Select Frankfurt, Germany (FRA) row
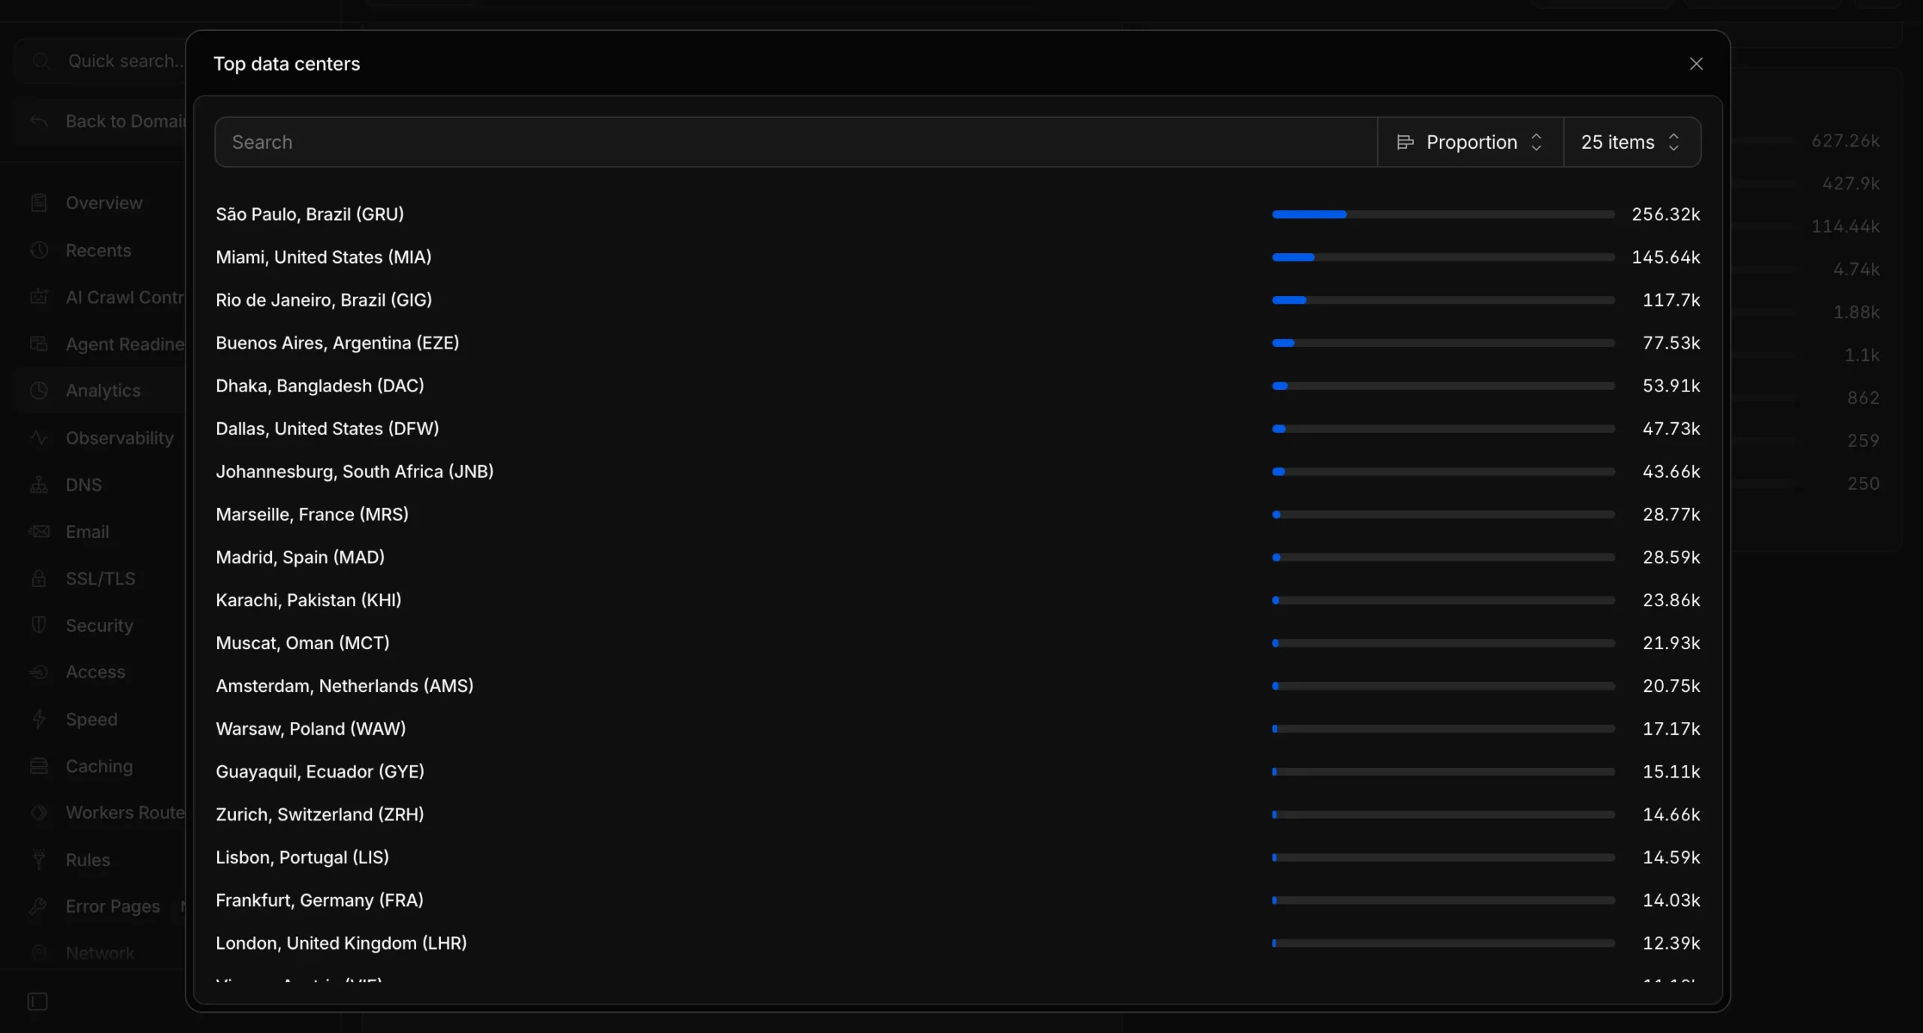 click(x=958, y=900)
